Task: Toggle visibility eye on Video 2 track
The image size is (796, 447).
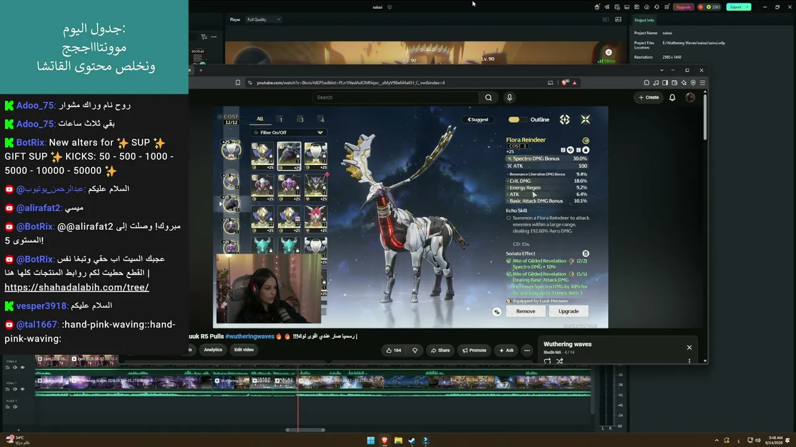Action: pos(22,368)
